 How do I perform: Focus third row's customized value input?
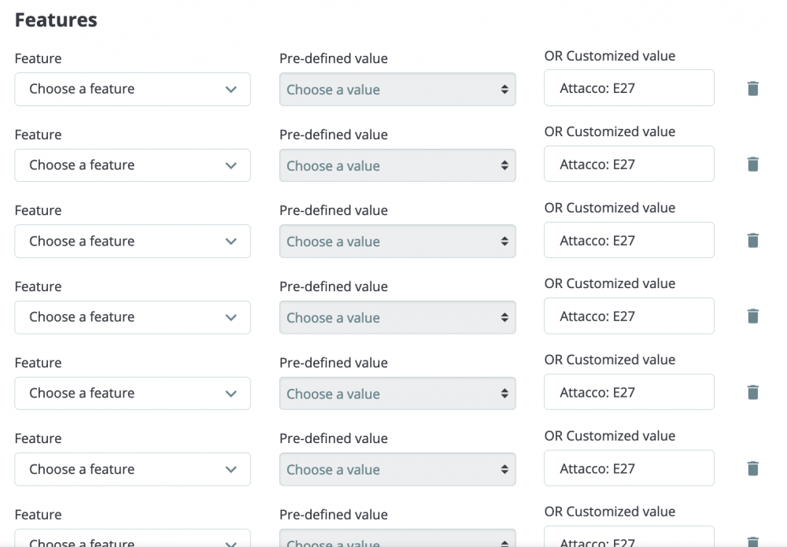pos(629,240)
